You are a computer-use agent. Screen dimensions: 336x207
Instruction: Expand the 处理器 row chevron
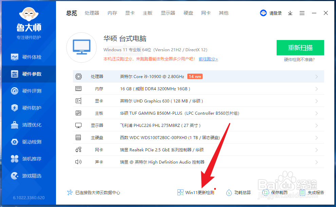click(317, 77)
